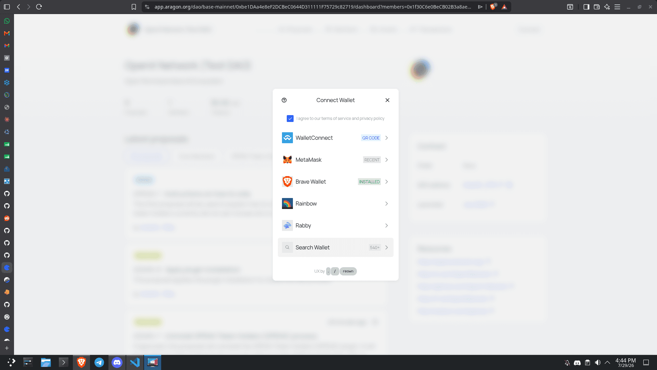
Task: Select the Brave Wallet shield logo
Action: (x=287, y=182)
